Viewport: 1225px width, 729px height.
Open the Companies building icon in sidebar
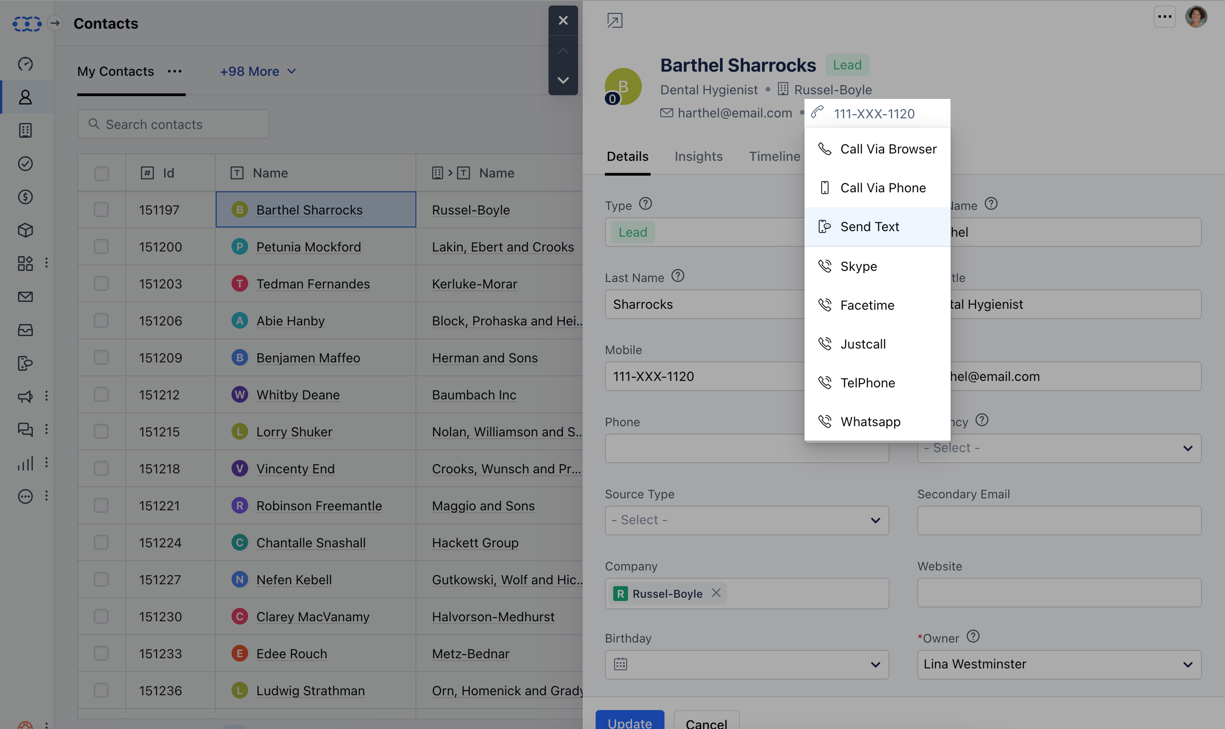[x=25, y=130]
